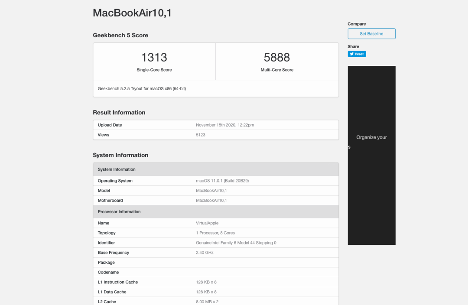Open the Organize your advertisement banner
468x305 pixels.
(x=371, y=155)
